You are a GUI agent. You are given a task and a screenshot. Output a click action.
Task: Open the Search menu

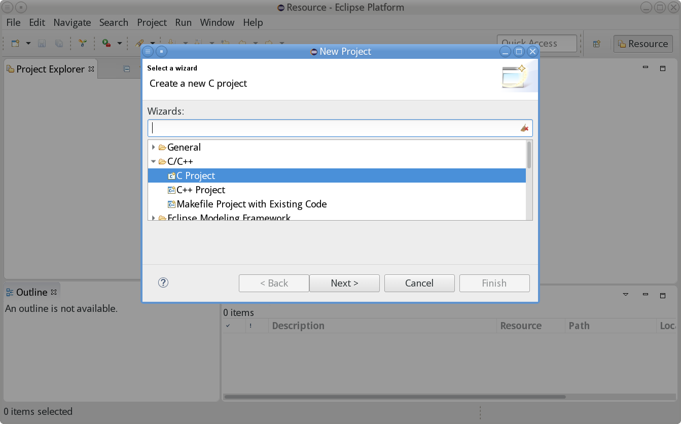114,22
